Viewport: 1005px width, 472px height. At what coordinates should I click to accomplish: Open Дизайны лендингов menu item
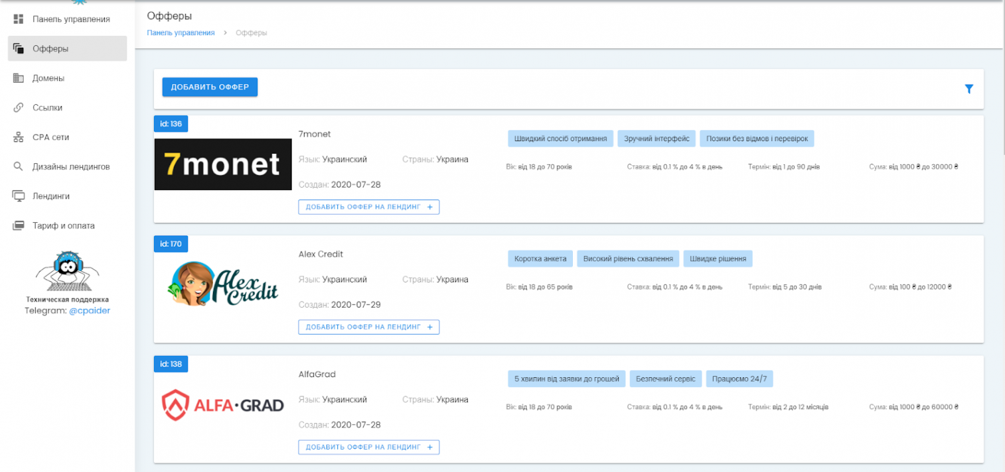click(67, 166)
